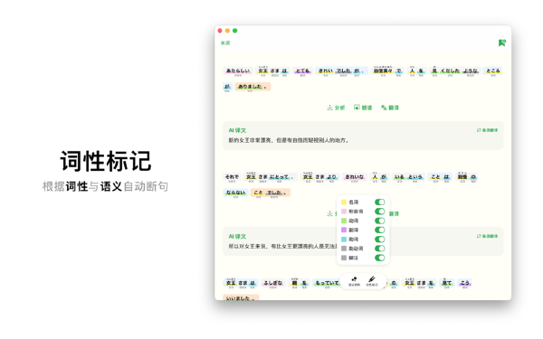
Task: Click the word それで starting the second sentence
Action: (232, 177)
